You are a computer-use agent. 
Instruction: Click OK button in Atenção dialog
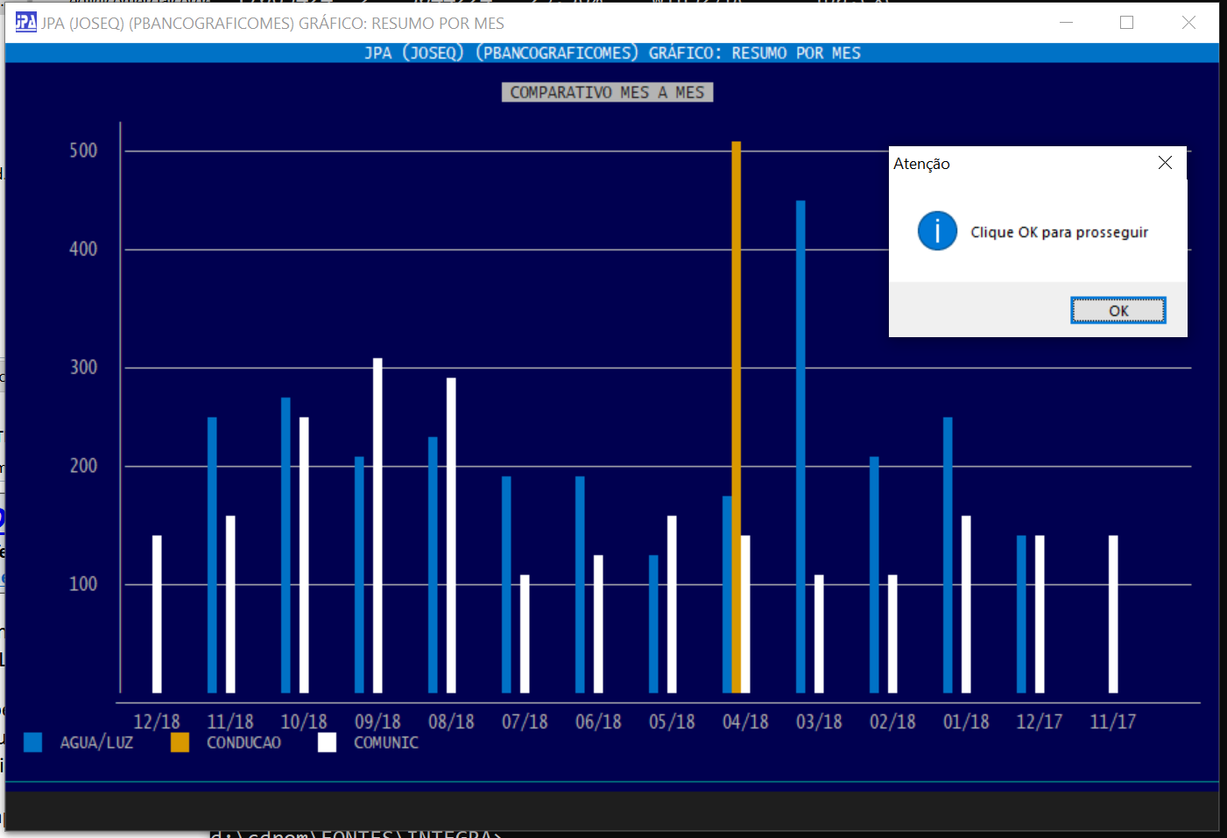coord(1118,311)
